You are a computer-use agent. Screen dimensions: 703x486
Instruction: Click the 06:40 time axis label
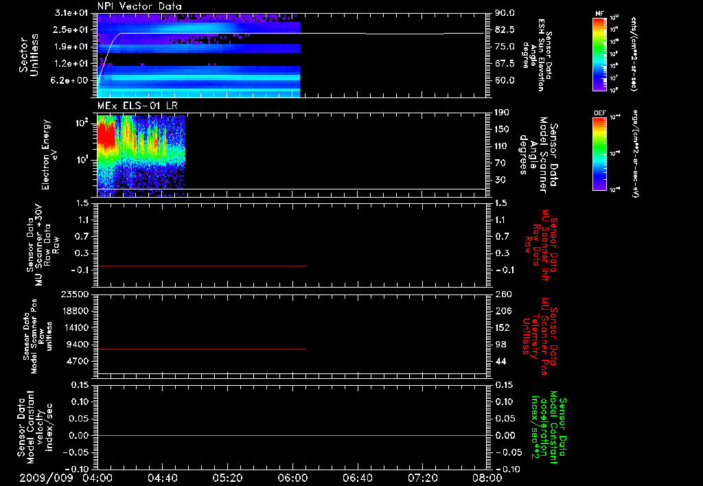click(x=357, y=478)
